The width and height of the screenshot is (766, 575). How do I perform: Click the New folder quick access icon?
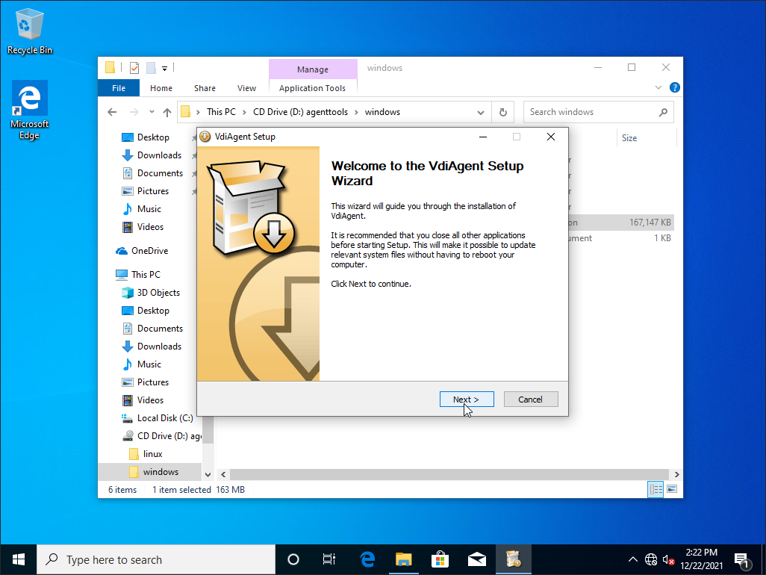point(152,68)
